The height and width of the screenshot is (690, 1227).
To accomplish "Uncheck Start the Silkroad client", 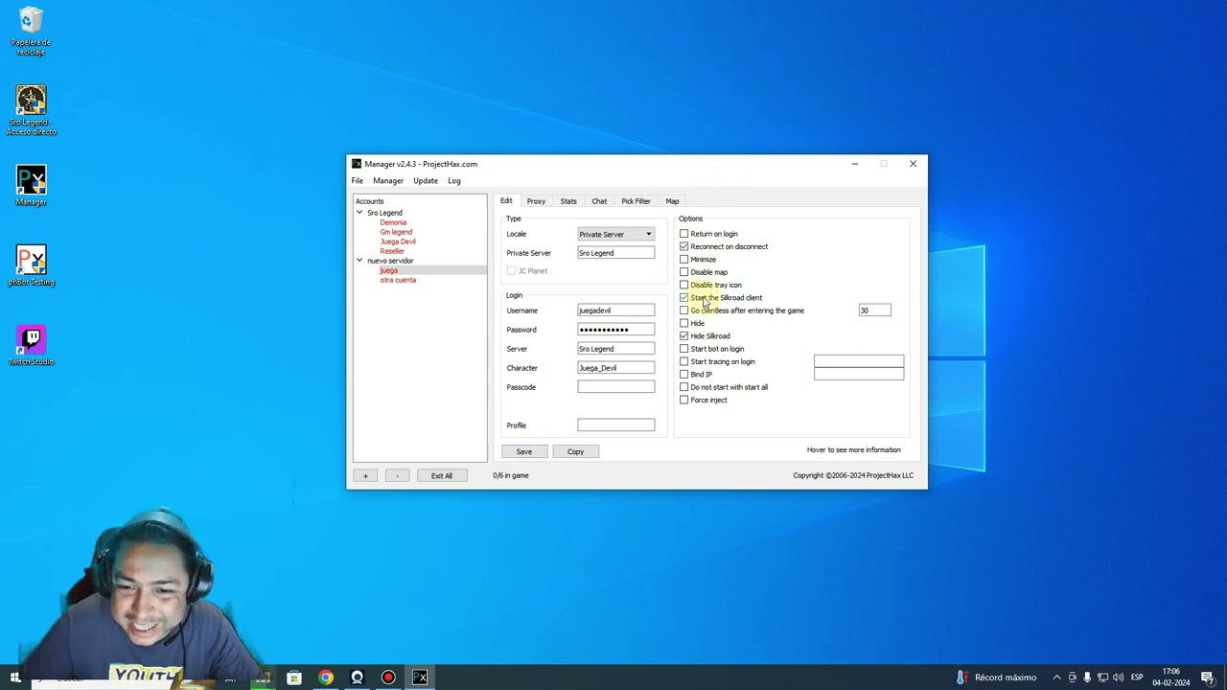I will point(683,298).
